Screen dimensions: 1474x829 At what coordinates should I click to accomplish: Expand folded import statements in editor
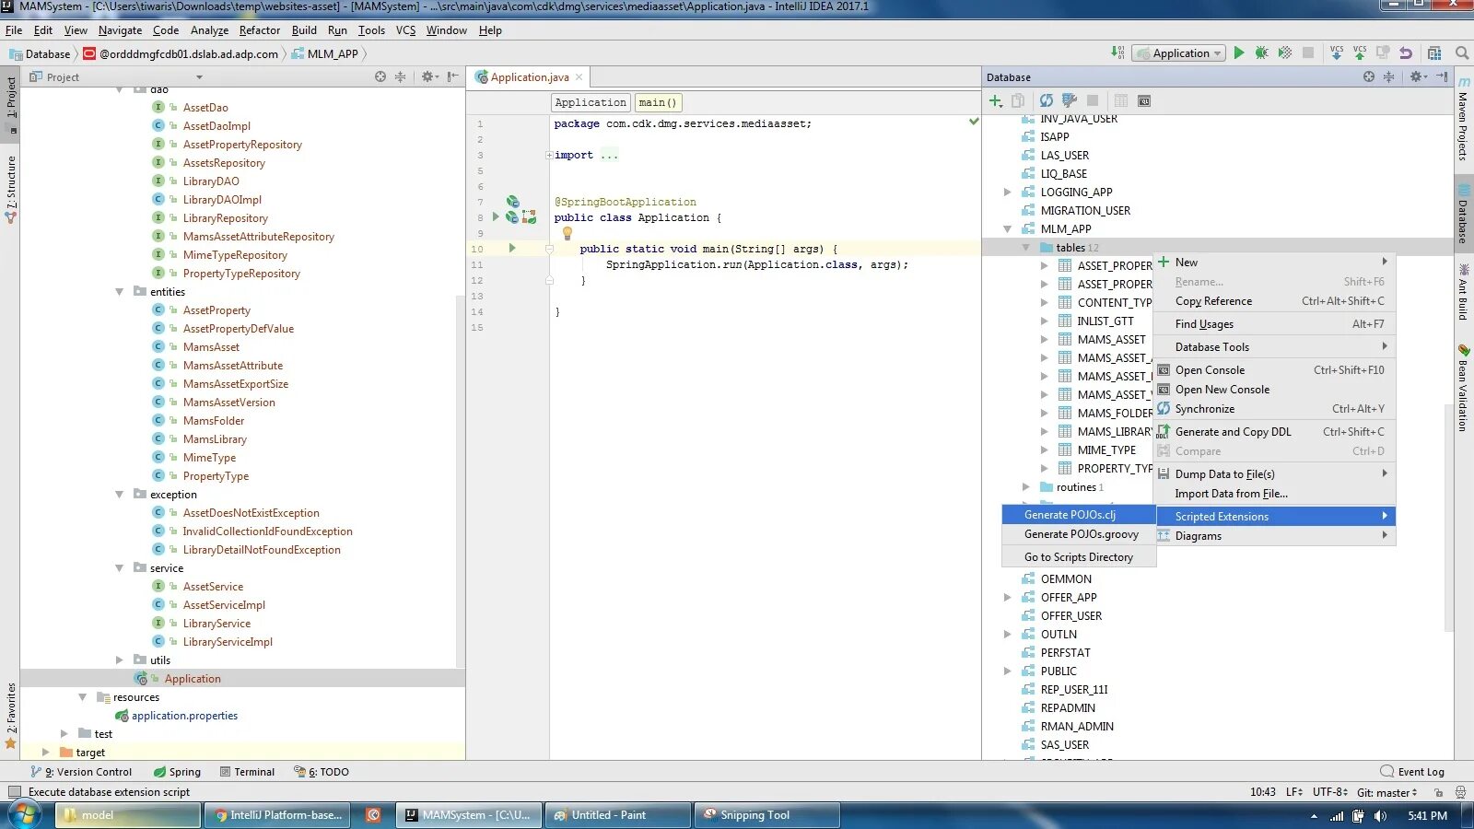[549, 156]
